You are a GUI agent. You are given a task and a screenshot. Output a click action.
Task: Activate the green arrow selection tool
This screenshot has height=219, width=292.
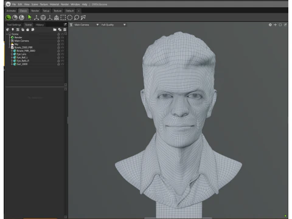click(x=30, y=18)
